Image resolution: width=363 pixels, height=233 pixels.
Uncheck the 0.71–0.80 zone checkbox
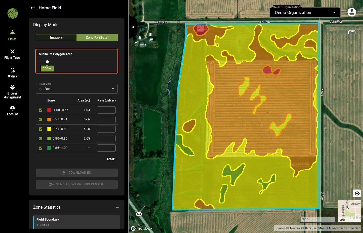(x=41, y=129)
